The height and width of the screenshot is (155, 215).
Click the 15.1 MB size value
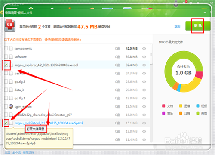[132, 123]
